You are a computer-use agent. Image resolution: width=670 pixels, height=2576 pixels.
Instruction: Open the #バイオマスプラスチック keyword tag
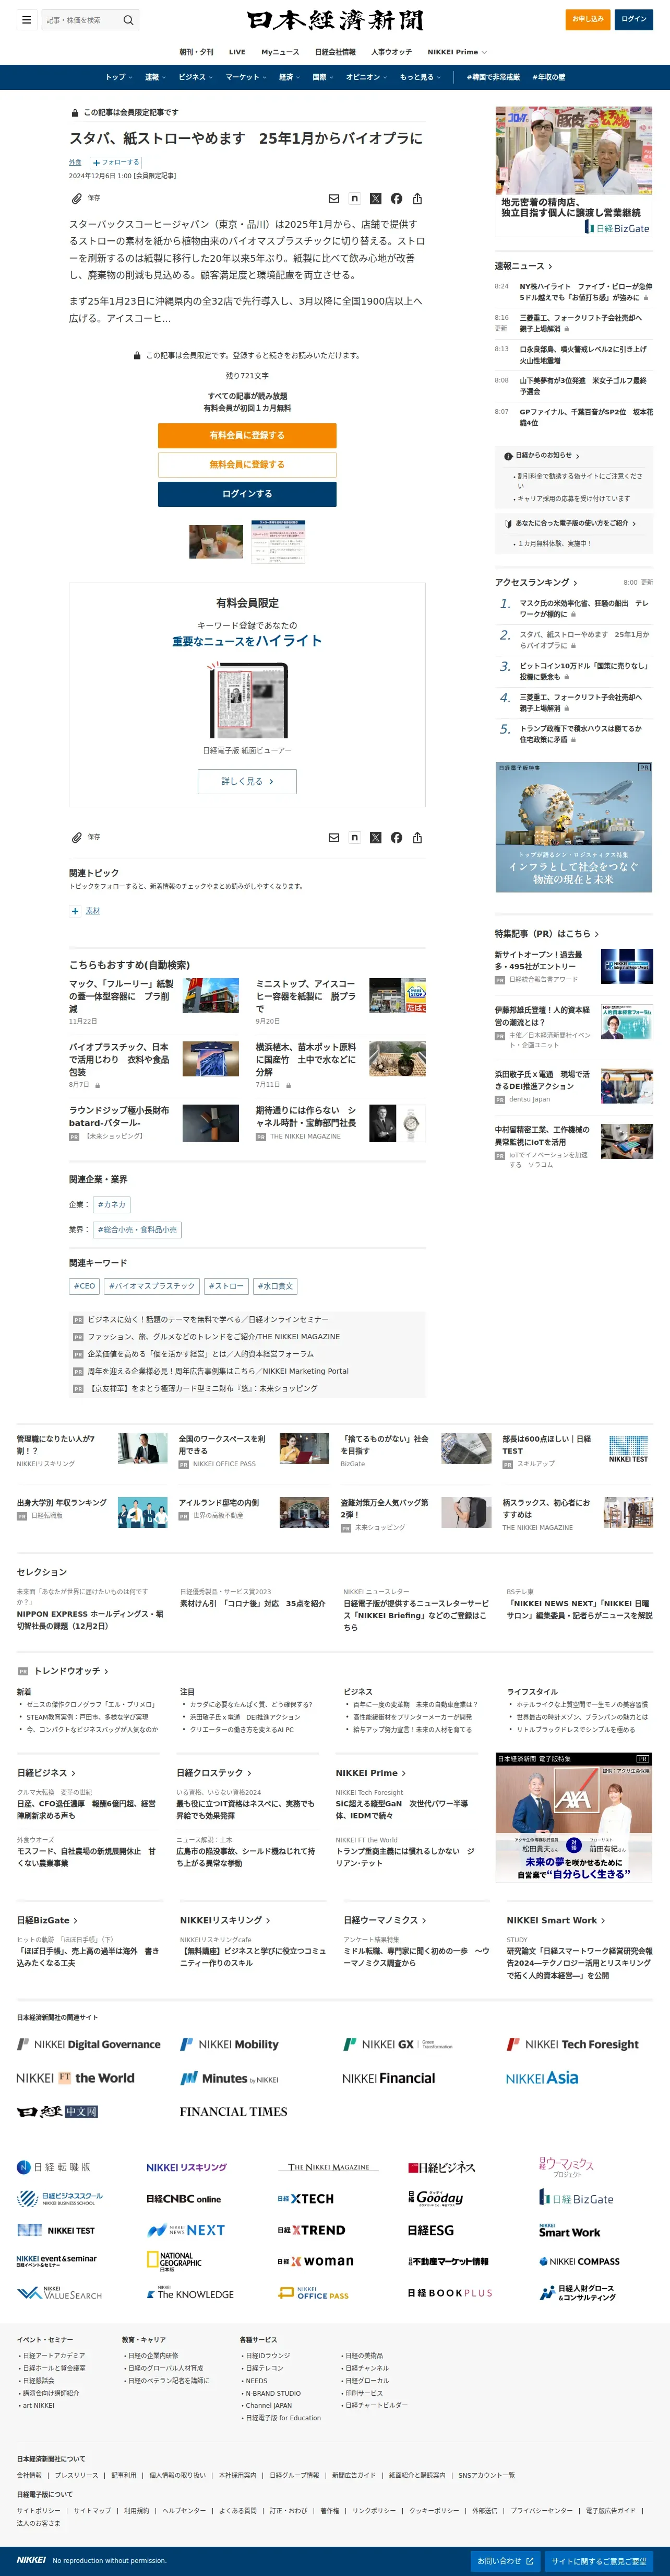pos(152,1286)
